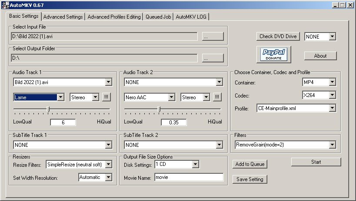Click the Select Input File path field

click(x=104, y=36)
